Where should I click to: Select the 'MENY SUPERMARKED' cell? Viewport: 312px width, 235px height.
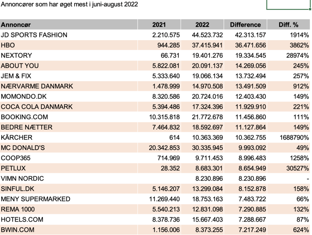(68, 199)
